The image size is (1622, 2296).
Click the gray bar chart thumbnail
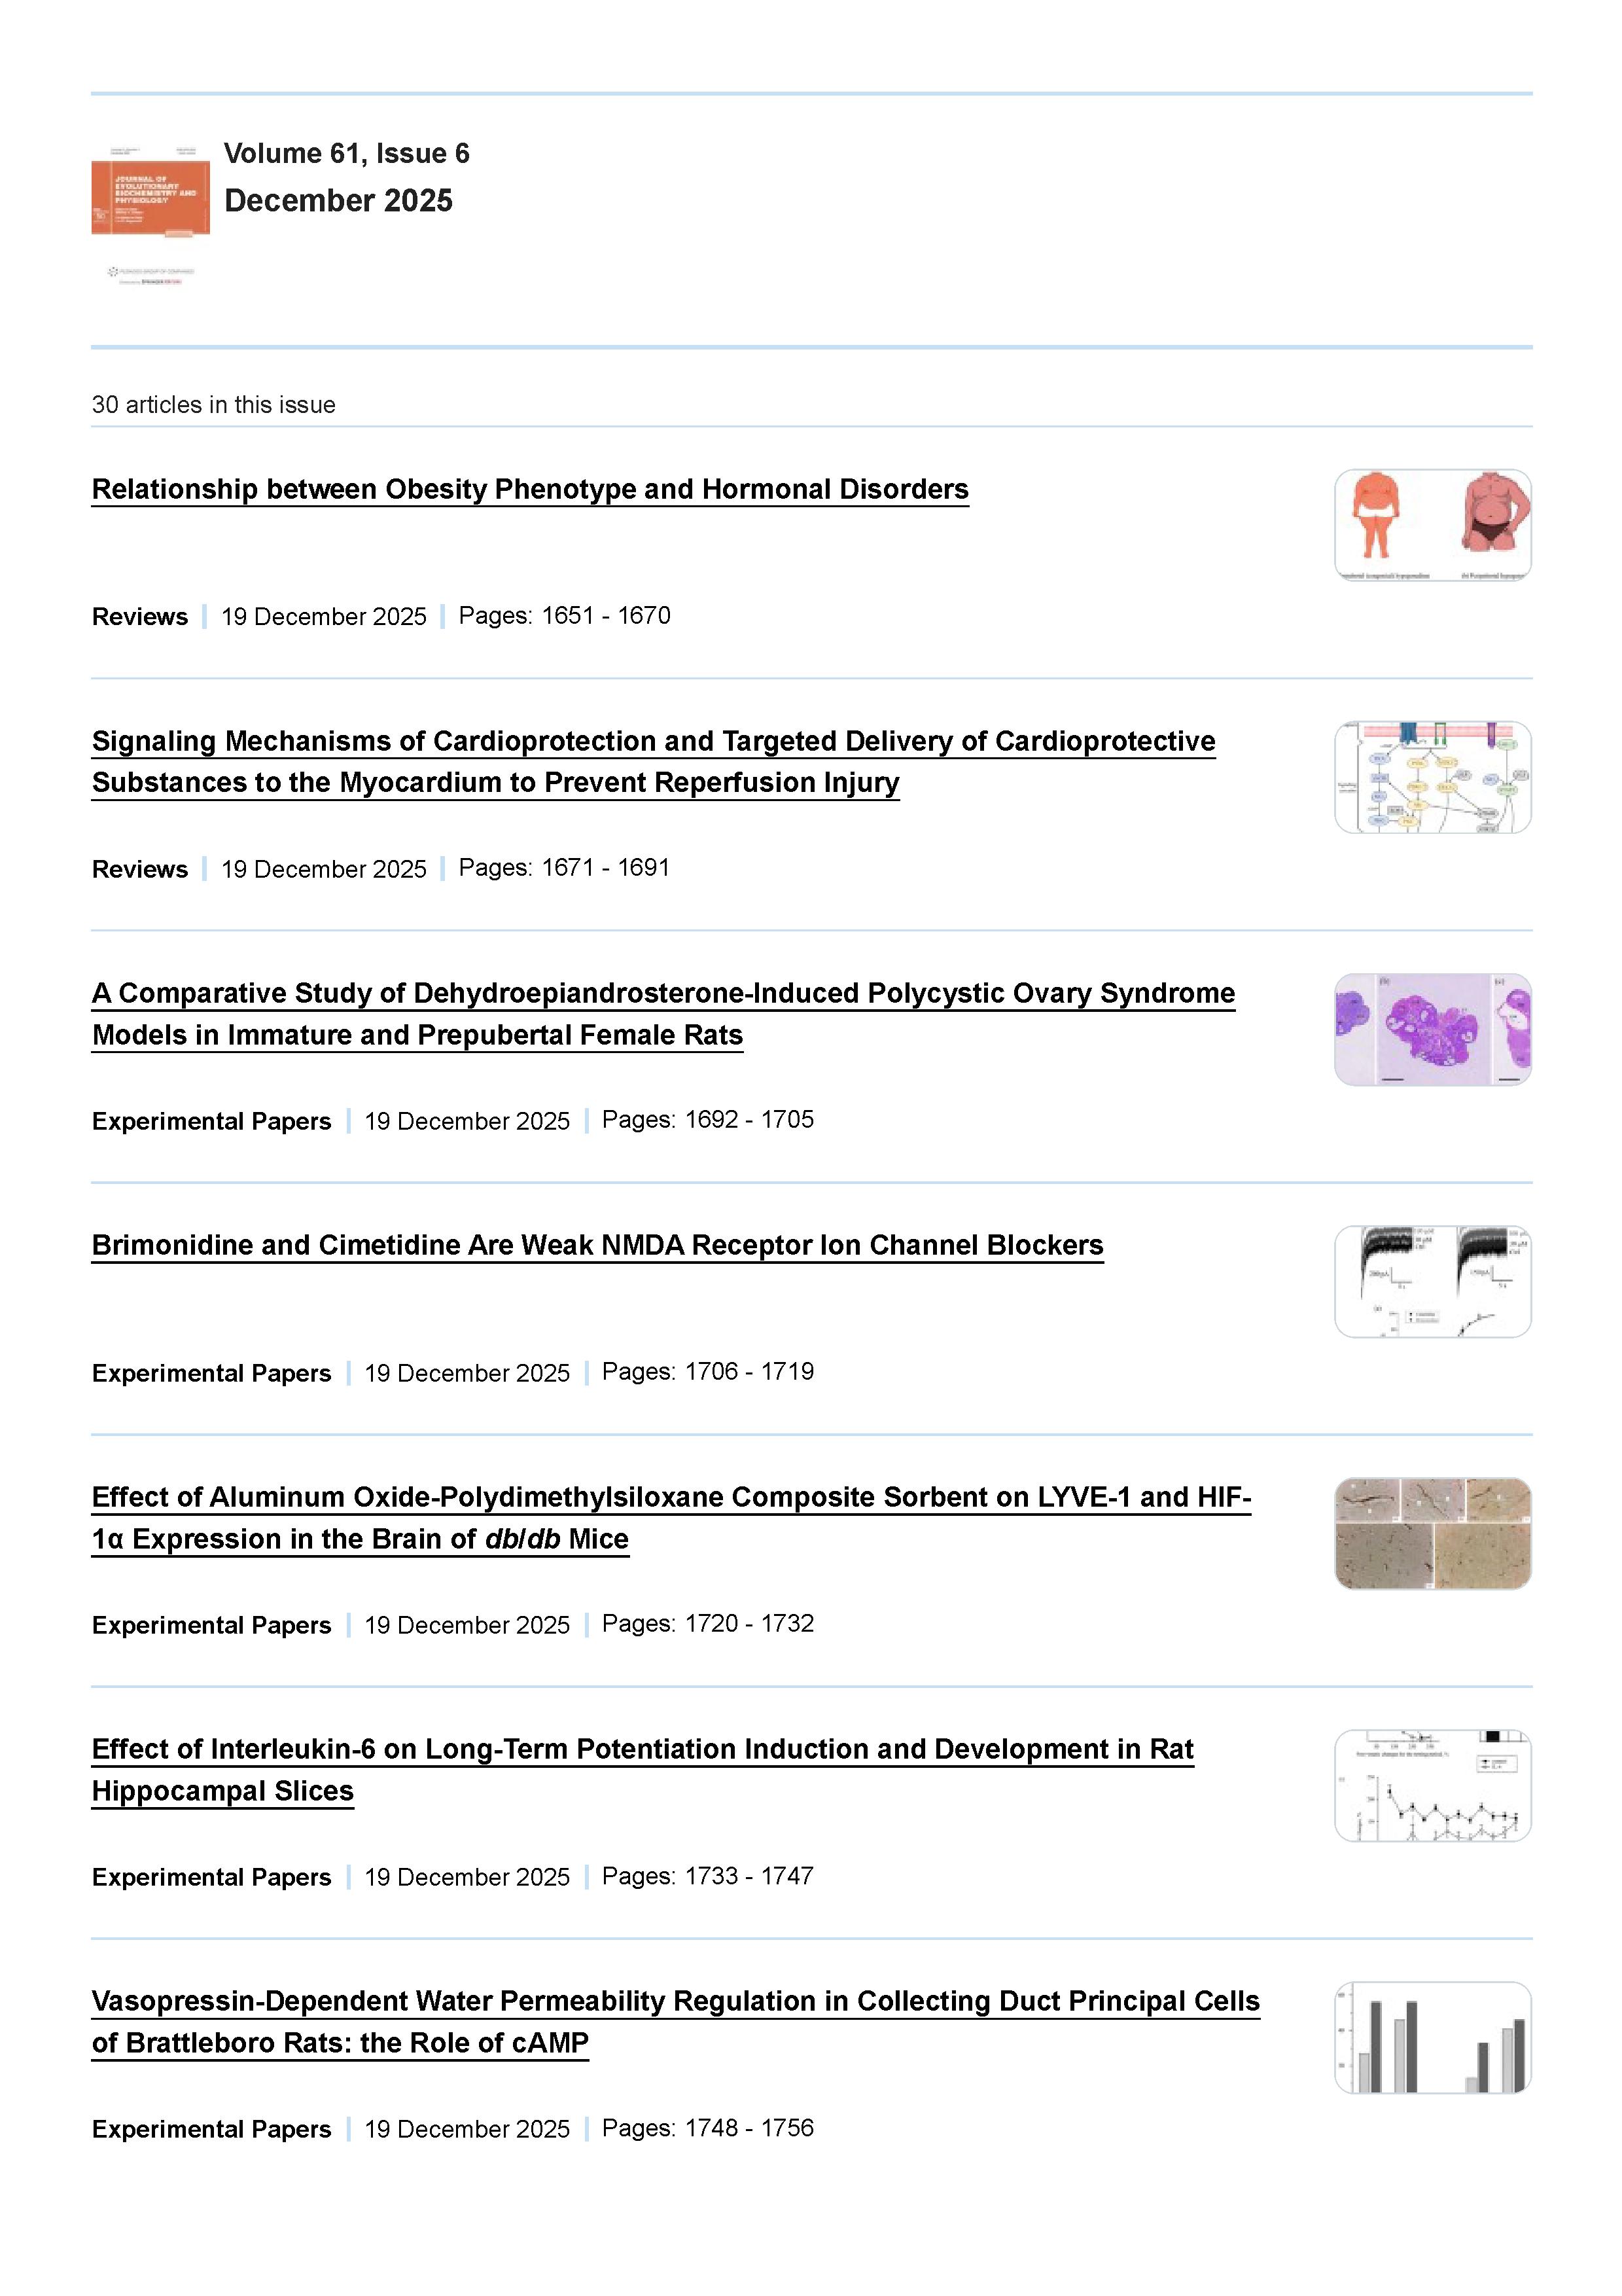[x=1432, y=2037]
